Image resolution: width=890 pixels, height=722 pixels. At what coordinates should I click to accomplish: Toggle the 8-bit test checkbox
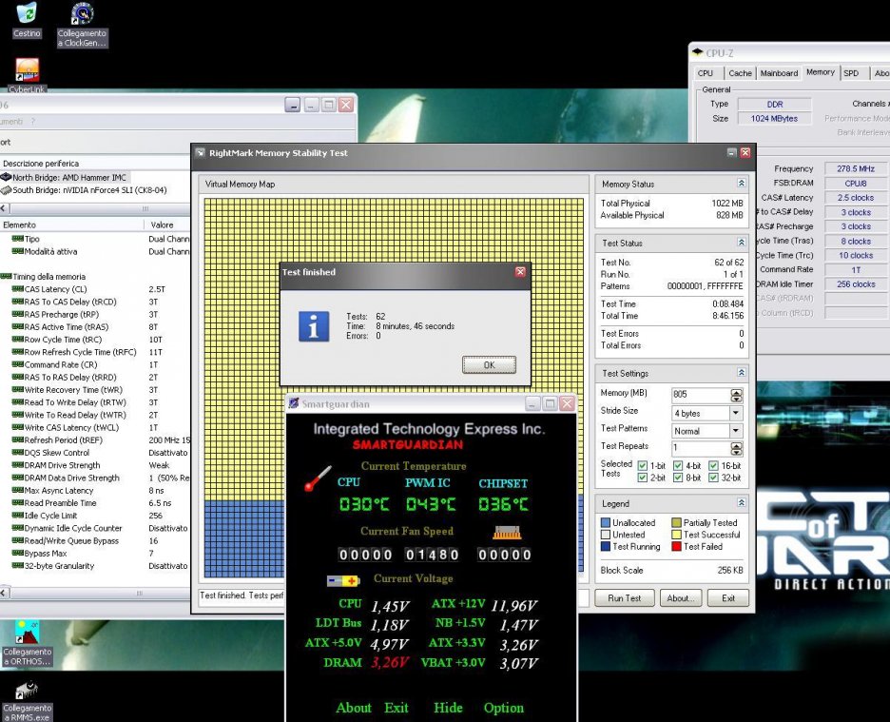pos(678,478)
